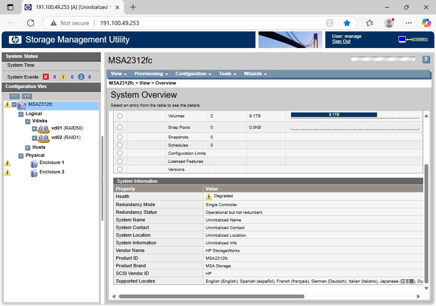This screenshot has width=436, height=306.
Task: Click the yellow warning events icon
Action: coord(63,76)
